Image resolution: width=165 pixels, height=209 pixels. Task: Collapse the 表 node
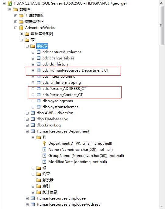[x=21, y=40]
